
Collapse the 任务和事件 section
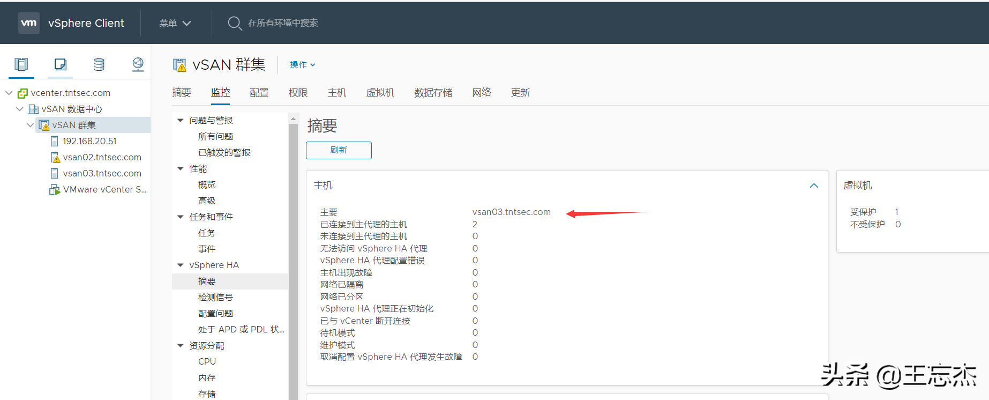(181, 217)
